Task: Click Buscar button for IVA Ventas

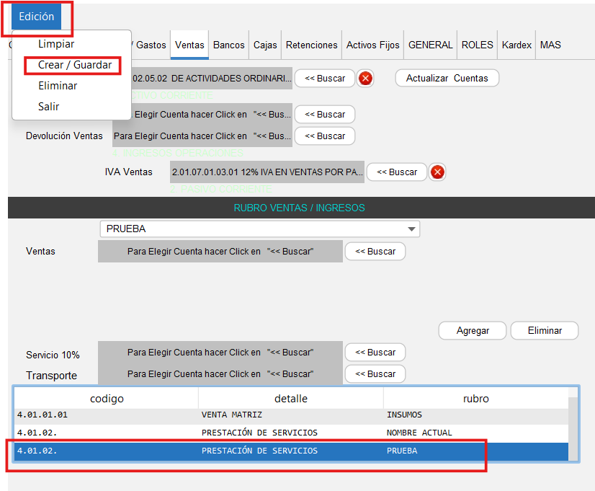Action: 397,172
